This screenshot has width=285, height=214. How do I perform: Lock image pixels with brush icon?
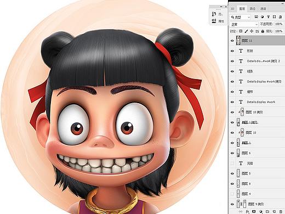click(x=246, y=31)
